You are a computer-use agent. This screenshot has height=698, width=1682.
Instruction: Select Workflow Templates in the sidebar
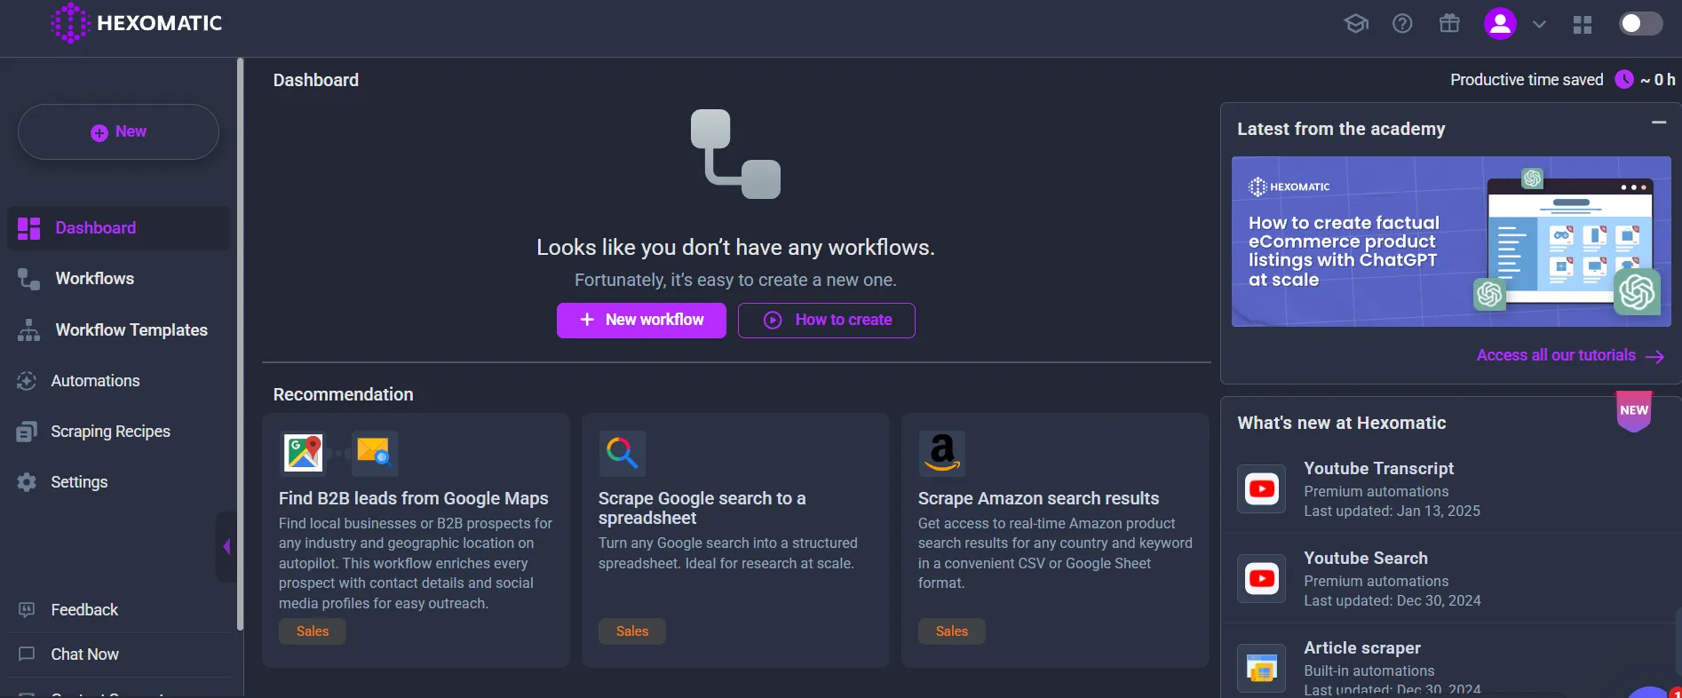pos(131,330)
